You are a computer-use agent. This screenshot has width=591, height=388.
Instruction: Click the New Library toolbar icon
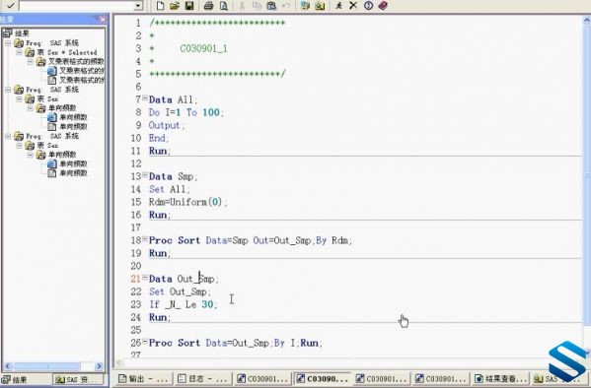tap(305, 6)
